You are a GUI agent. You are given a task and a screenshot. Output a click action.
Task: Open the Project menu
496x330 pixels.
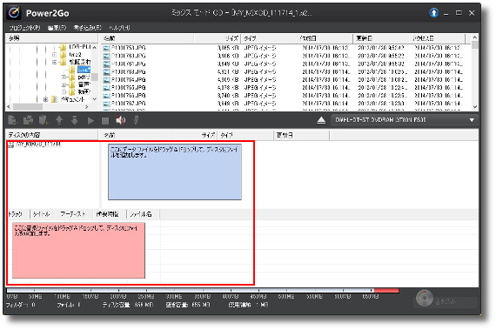(24, 28)
